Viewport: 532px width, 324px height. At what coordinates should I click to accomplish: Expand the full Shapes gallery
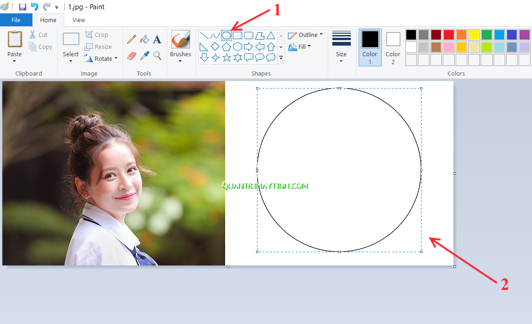click(x=281, y=58)
